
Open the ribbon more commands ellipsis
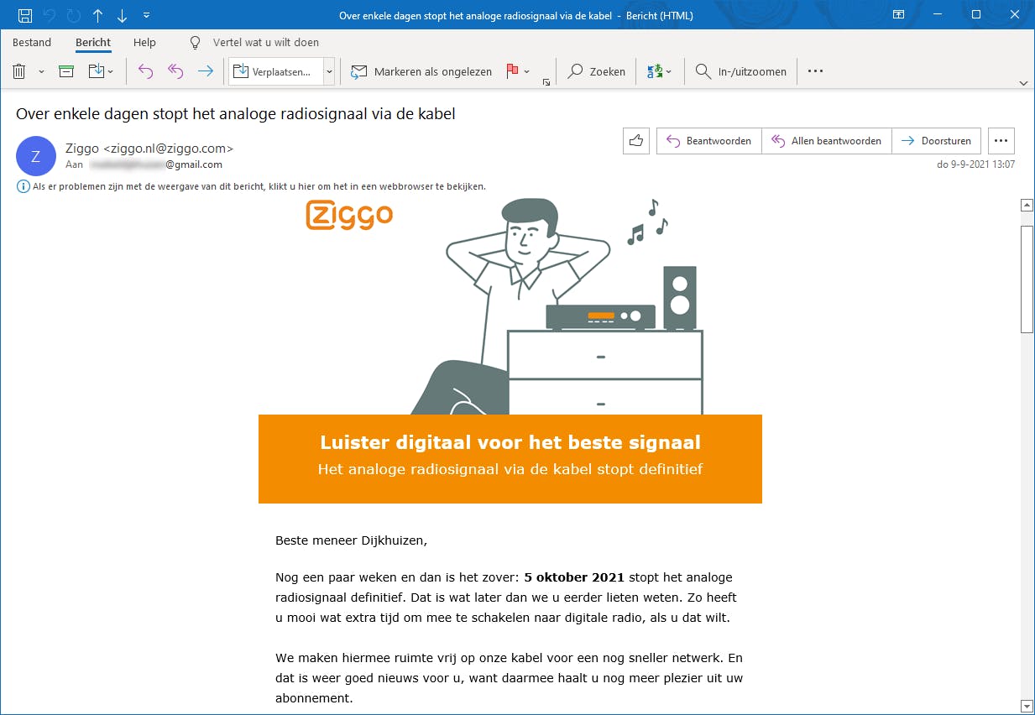[x=815, y=71]
